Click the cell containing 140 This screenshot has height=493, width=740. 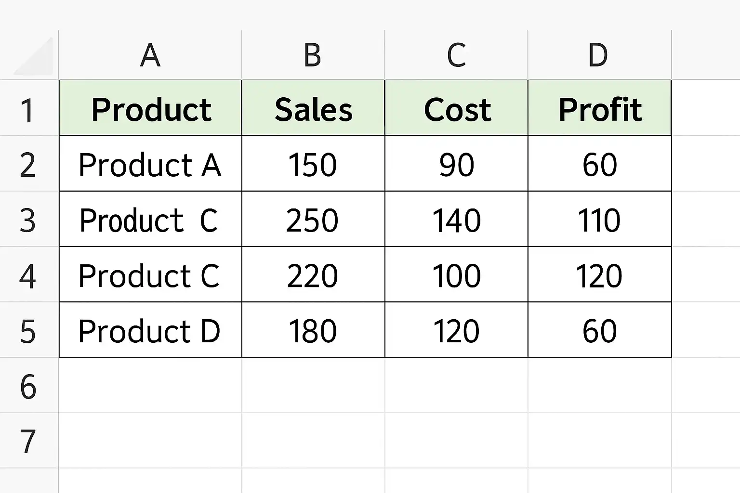tap(456, 219)
